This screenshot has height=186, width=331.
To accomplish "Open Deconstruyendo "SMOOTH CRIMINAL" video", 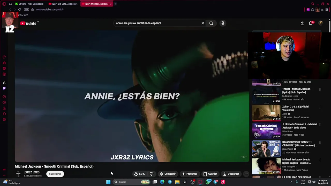I will click(x=266, y=148).
